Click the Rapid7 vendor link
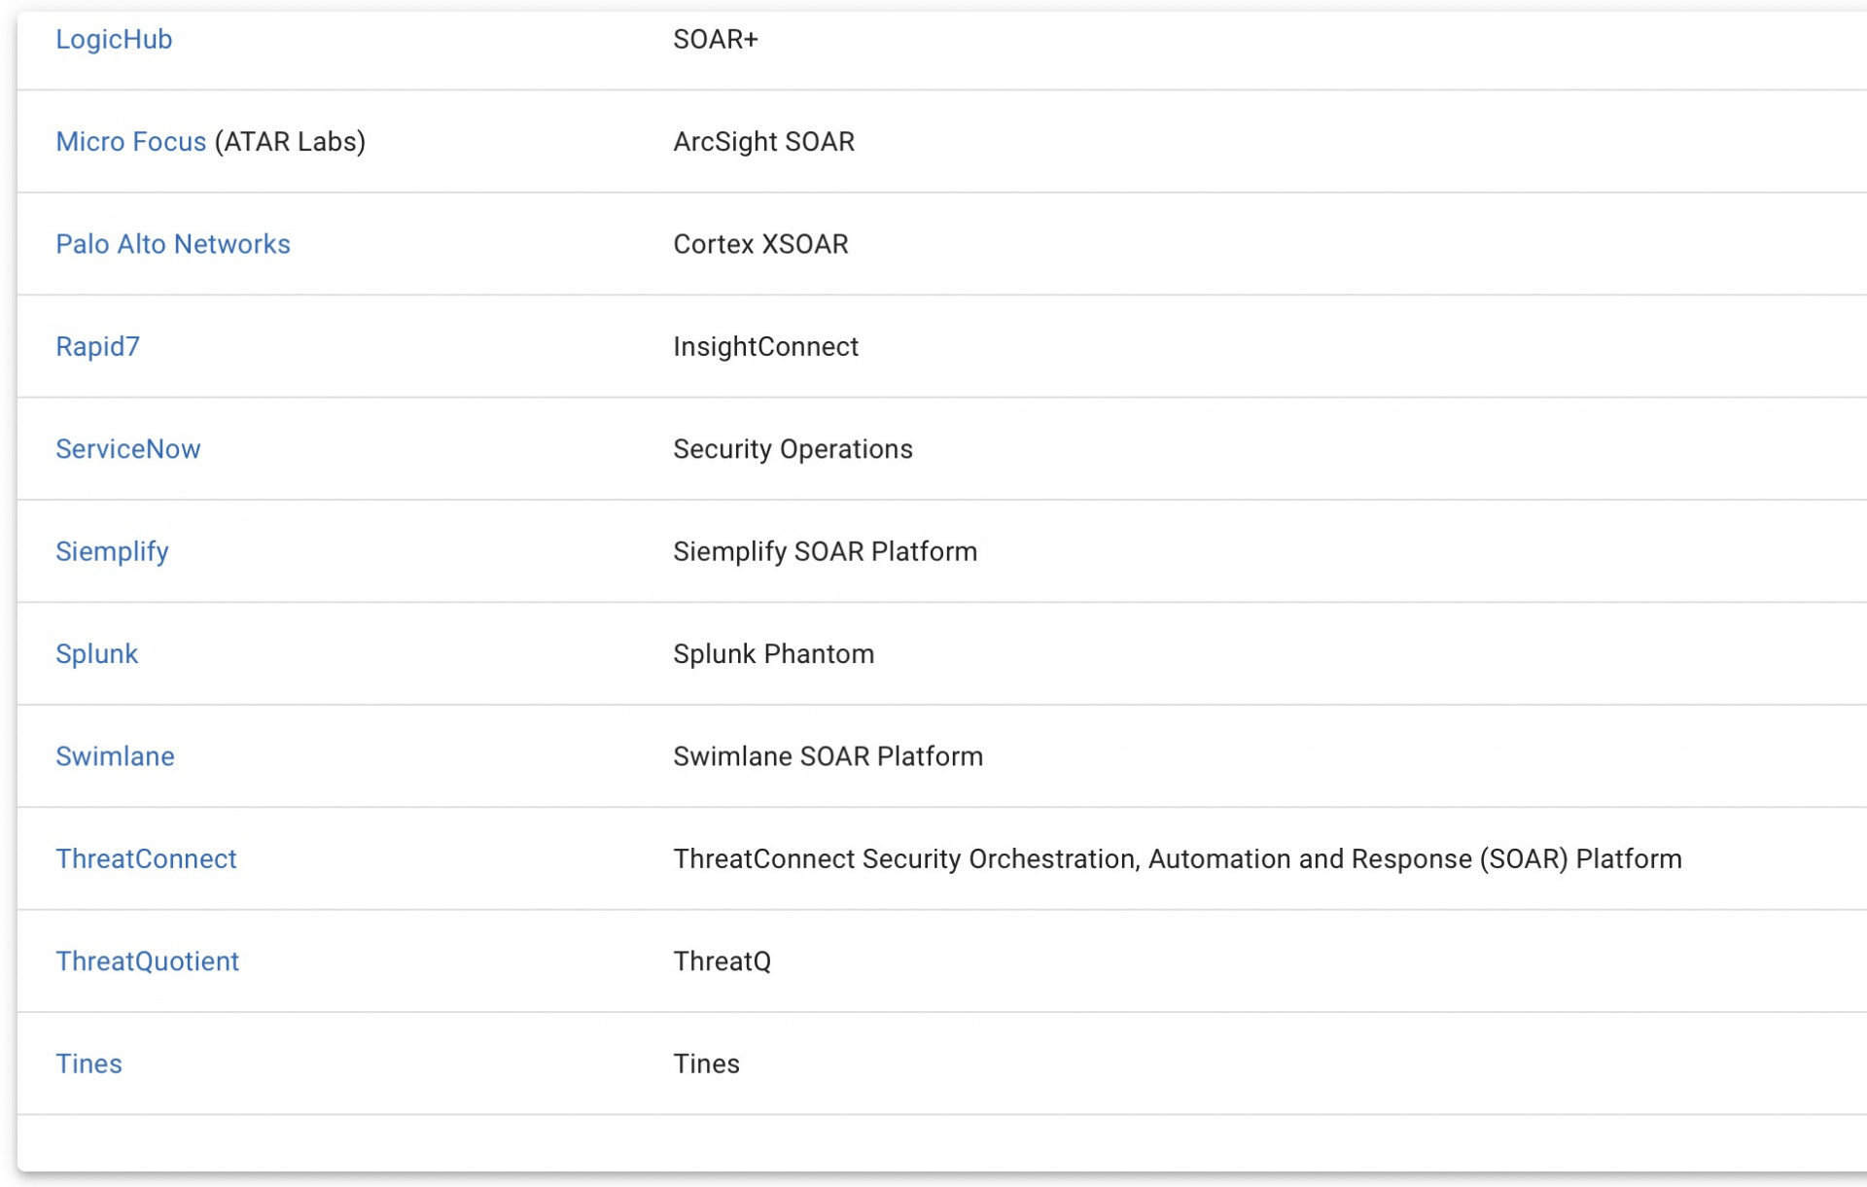The height and width of the screenshot is (1187, 1867). 97,347
